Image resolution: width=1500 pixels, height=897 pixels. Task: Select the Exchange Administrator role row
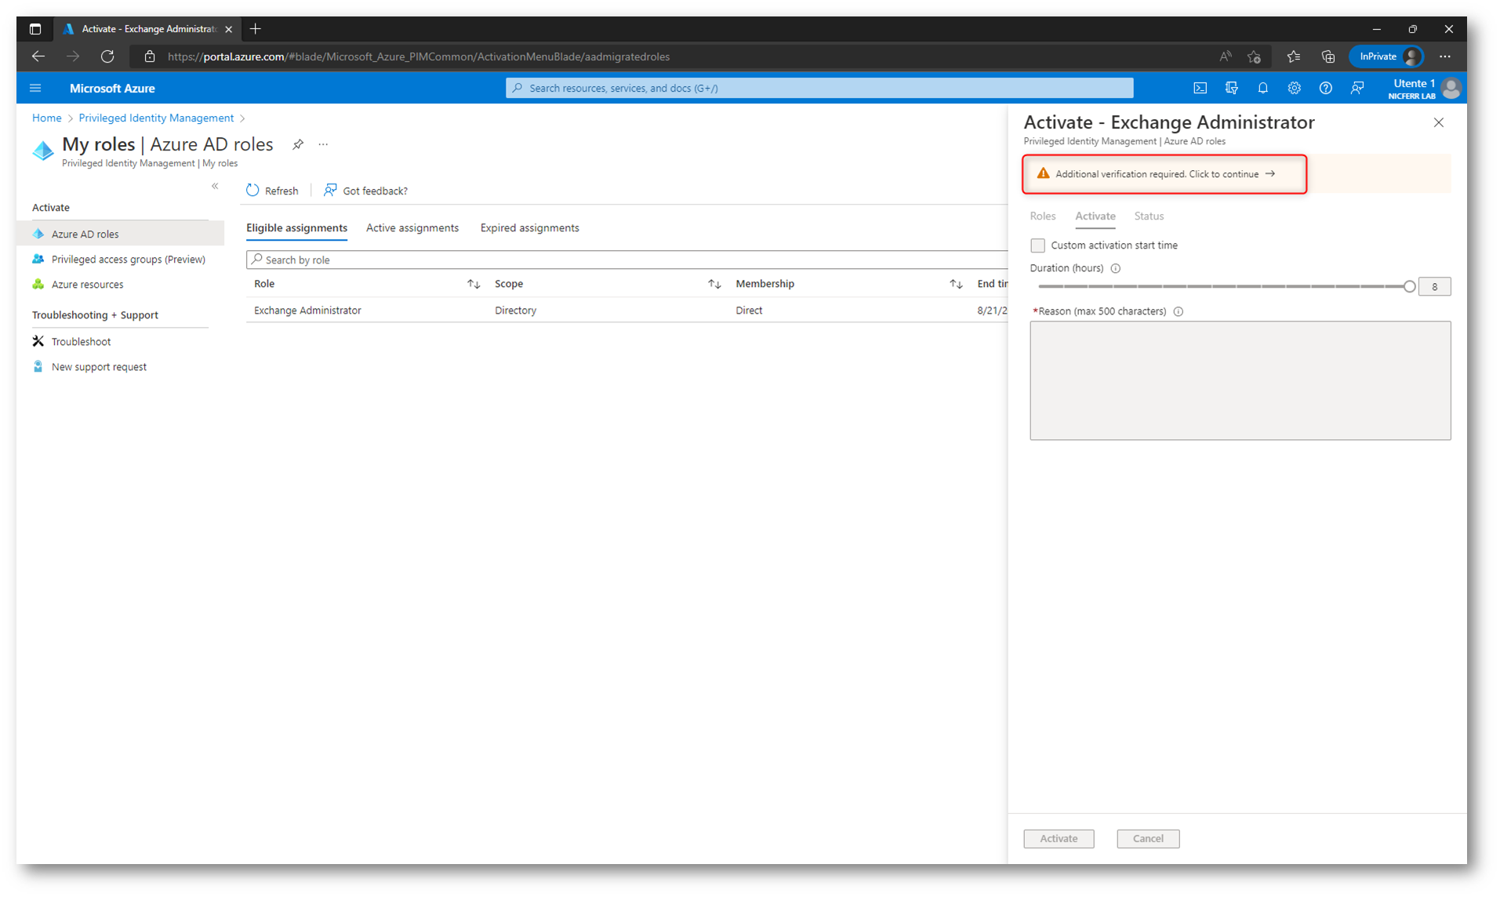627,310
